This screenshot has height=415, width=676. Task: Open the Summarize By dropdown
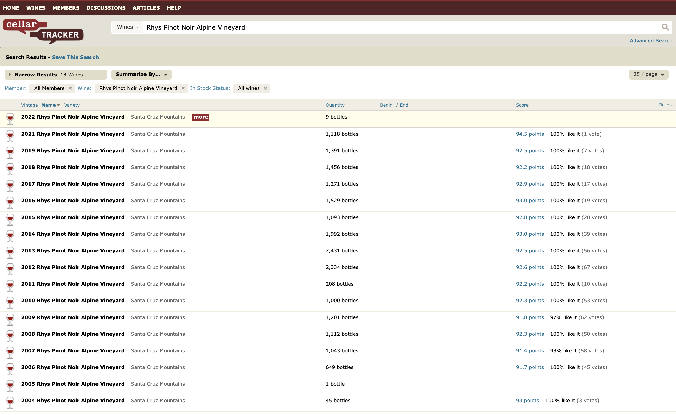[x=141, y=75]
